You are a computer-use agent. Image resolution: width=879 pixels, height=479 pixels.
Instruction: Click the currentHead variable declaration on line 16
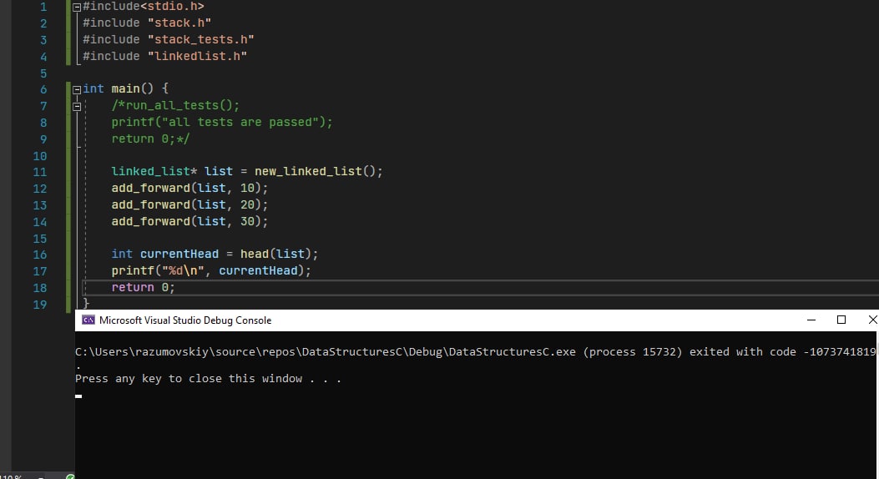(179, 255)
